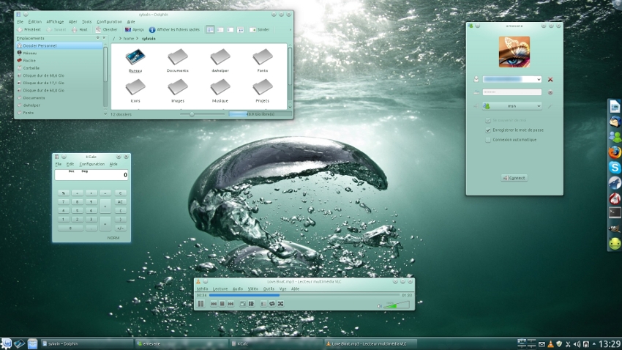Go up with Haut in Dolphin toolbar

coord(80,29)
